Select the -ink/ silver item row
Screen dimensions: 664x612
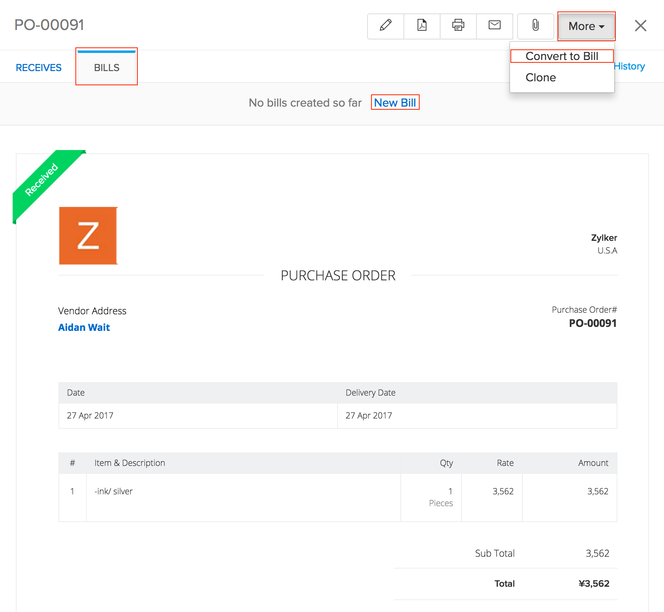[113, 491]
